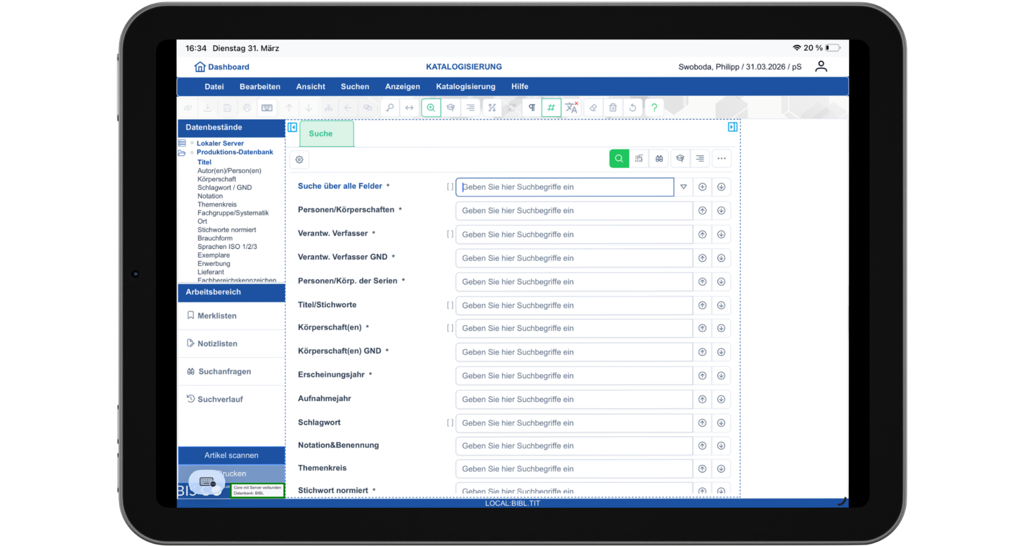Open the user profile icon
The width and height of the screenshot is (1024, 546).
(821, 67)
